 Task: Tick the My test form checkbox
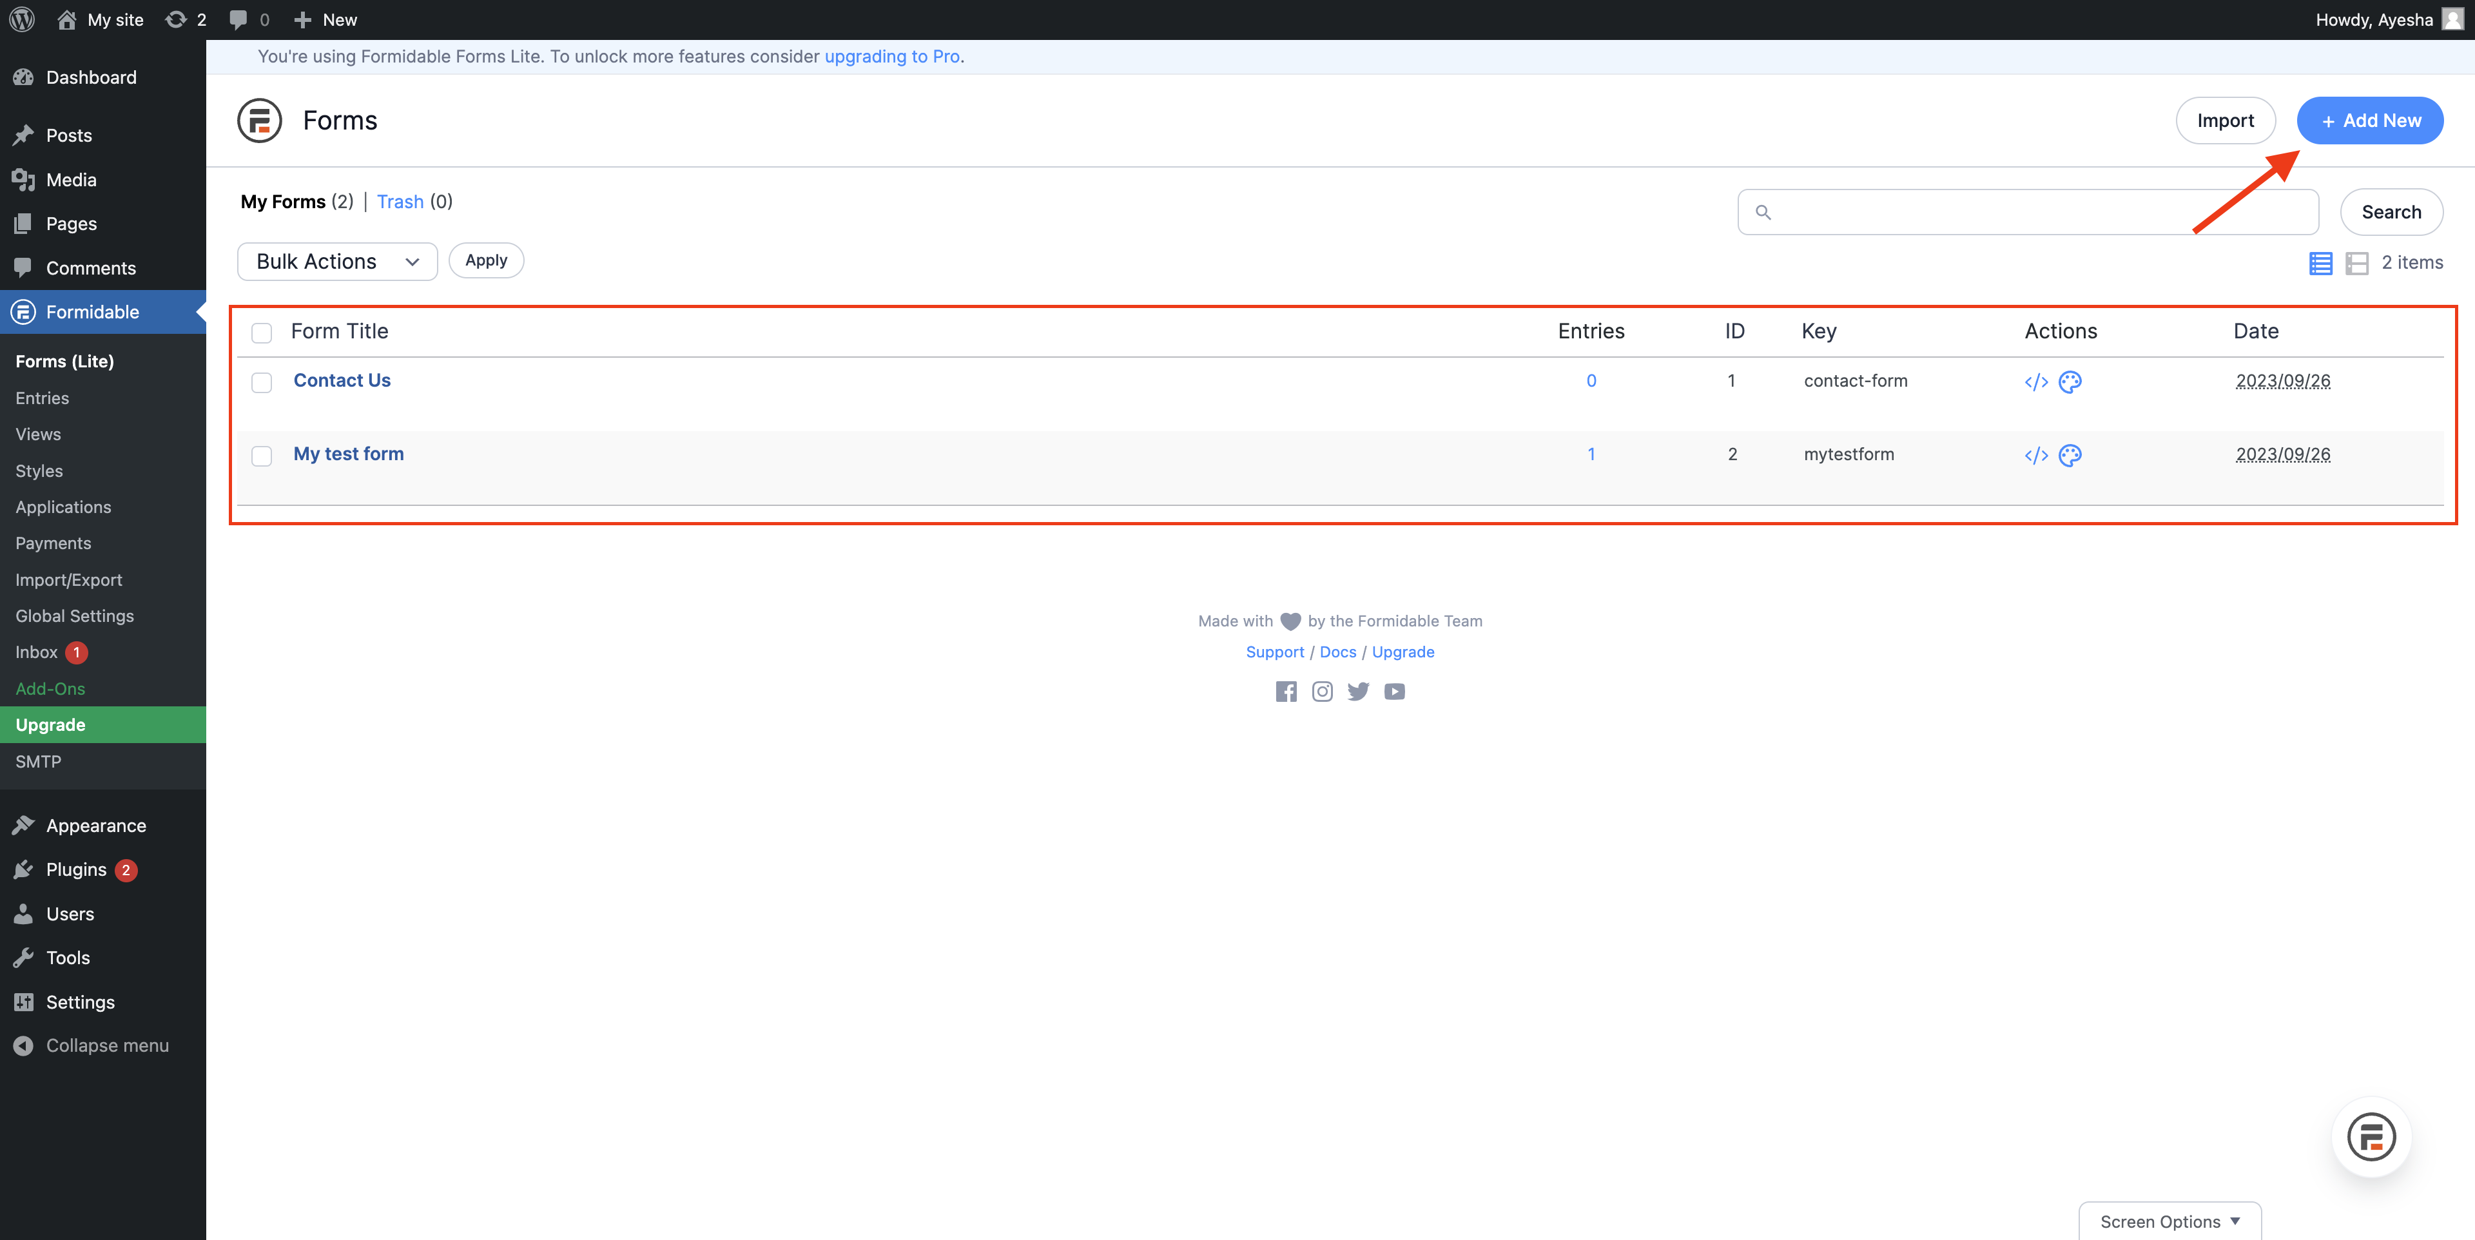click(261, 455)
